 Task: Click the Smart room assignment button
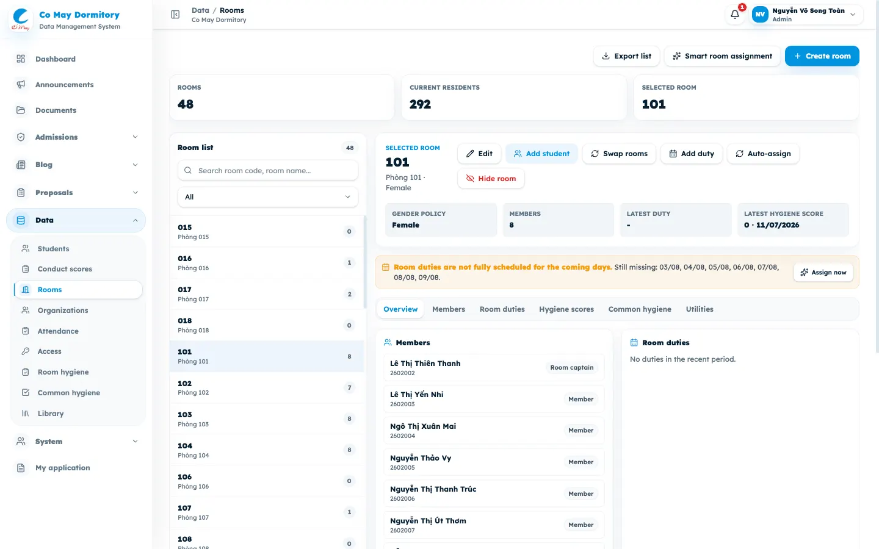[x=722, y=56]
